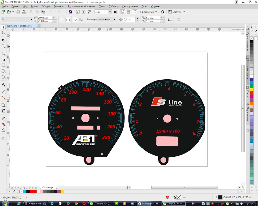Select the Pick (arrow) tool

(3, 27)
